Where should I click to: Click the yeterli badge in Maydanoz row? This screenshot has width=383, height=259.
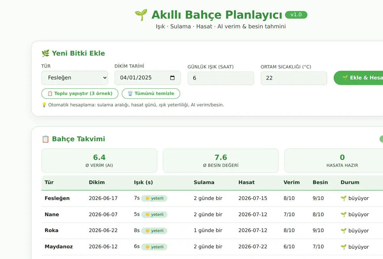point(154,247)
